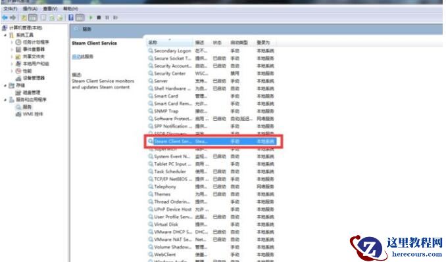Open the 查看(V) menu
The height and width of the screenshot is (262, 446).
pos(50,9)
